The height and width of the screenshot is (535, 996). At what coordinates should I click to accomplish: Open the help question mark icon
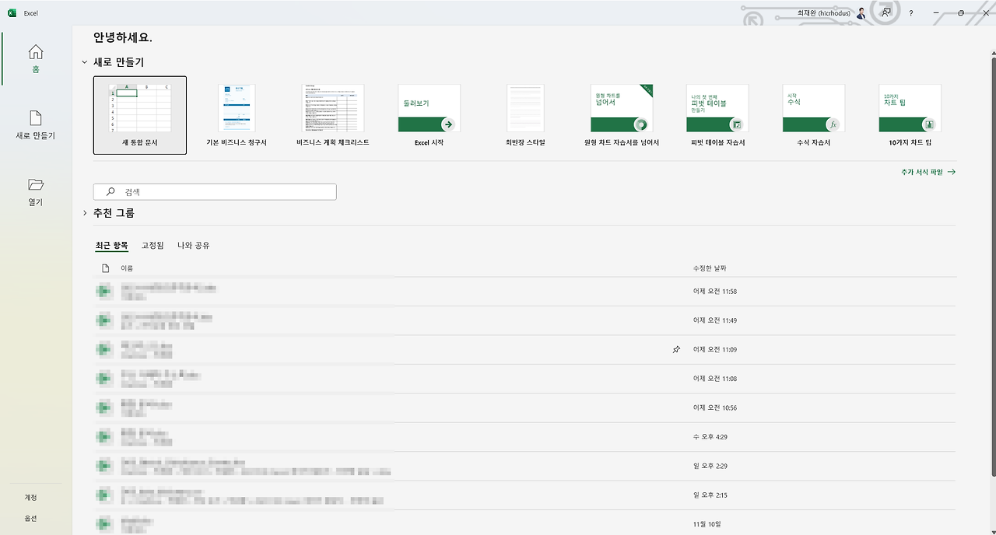coord(911,13)
